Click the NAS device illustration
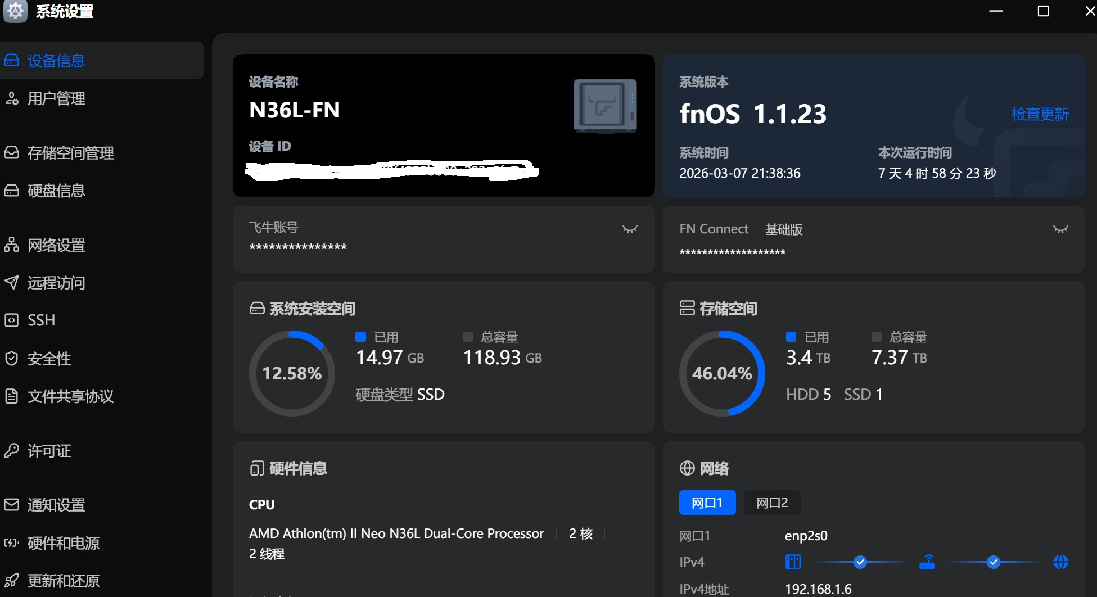Viewport: 1097px width, 597px height. [604, 105]
